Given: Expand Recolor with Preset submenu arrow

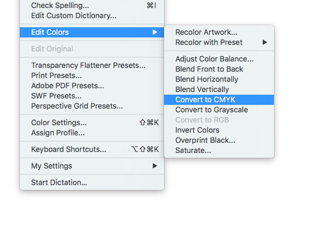Looking at the screenshot, I should 264,42.
